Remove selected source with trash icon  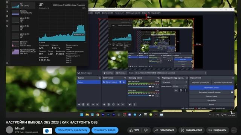click(108, 105)
